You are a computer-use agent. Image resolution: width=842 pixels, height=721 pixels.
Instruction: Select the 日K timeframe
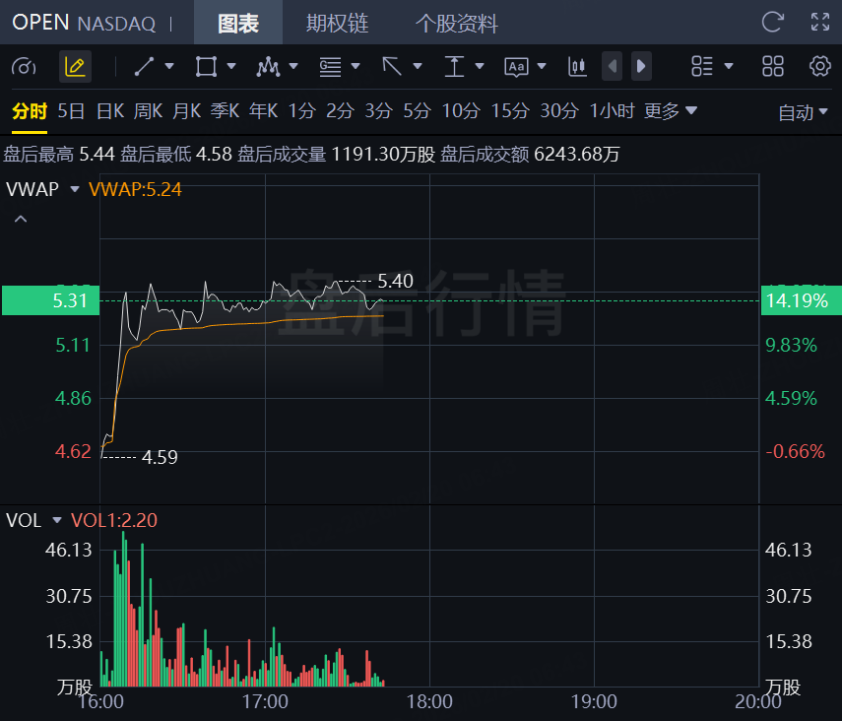click(109, 111)
